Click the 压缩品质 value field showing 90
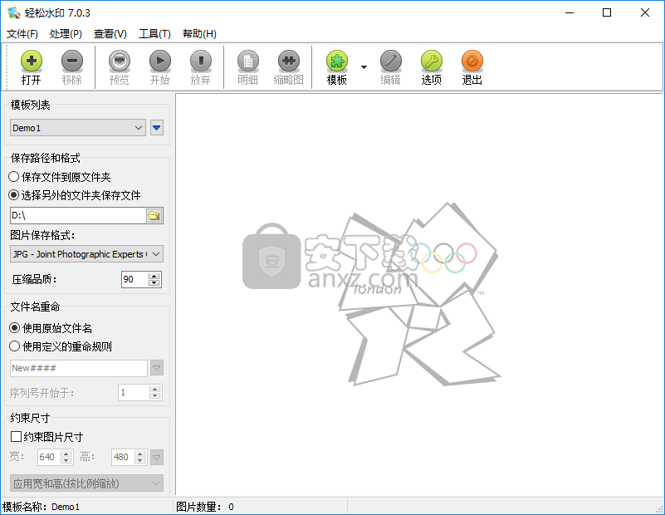The width and height of the screenshot is (665, 515). (x=134, y=279)
